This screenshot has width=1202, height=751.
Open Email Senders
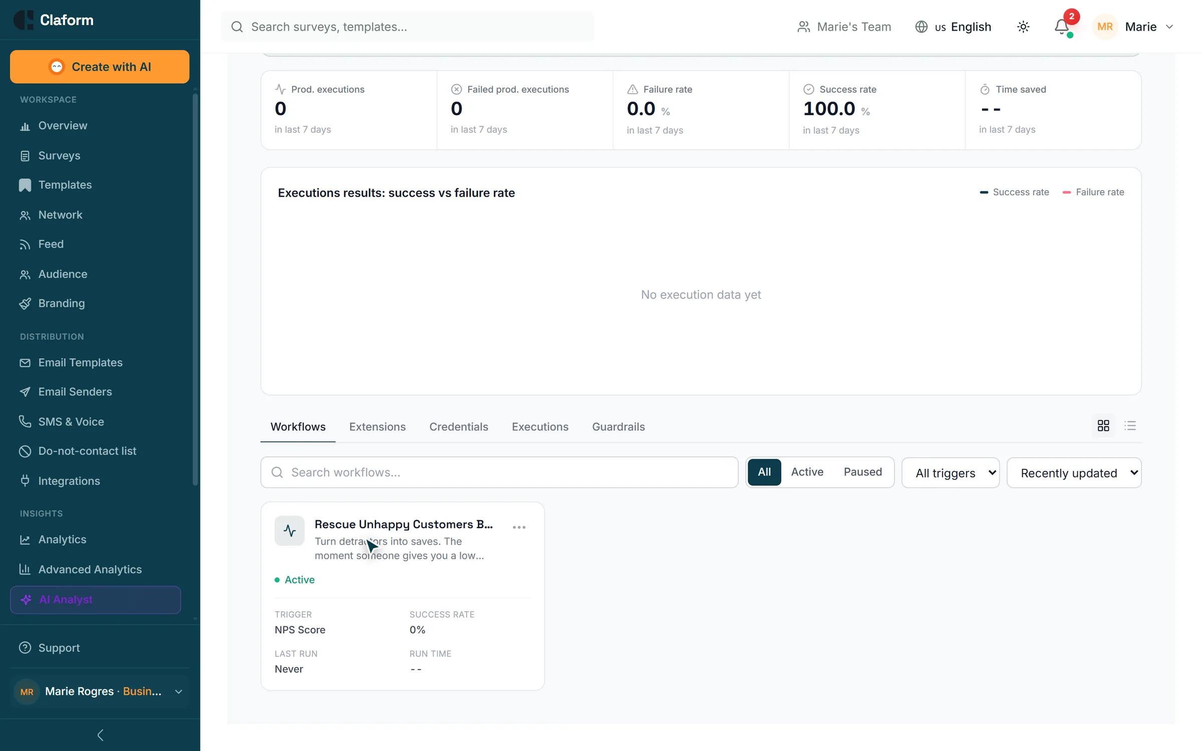click(95, 392)
